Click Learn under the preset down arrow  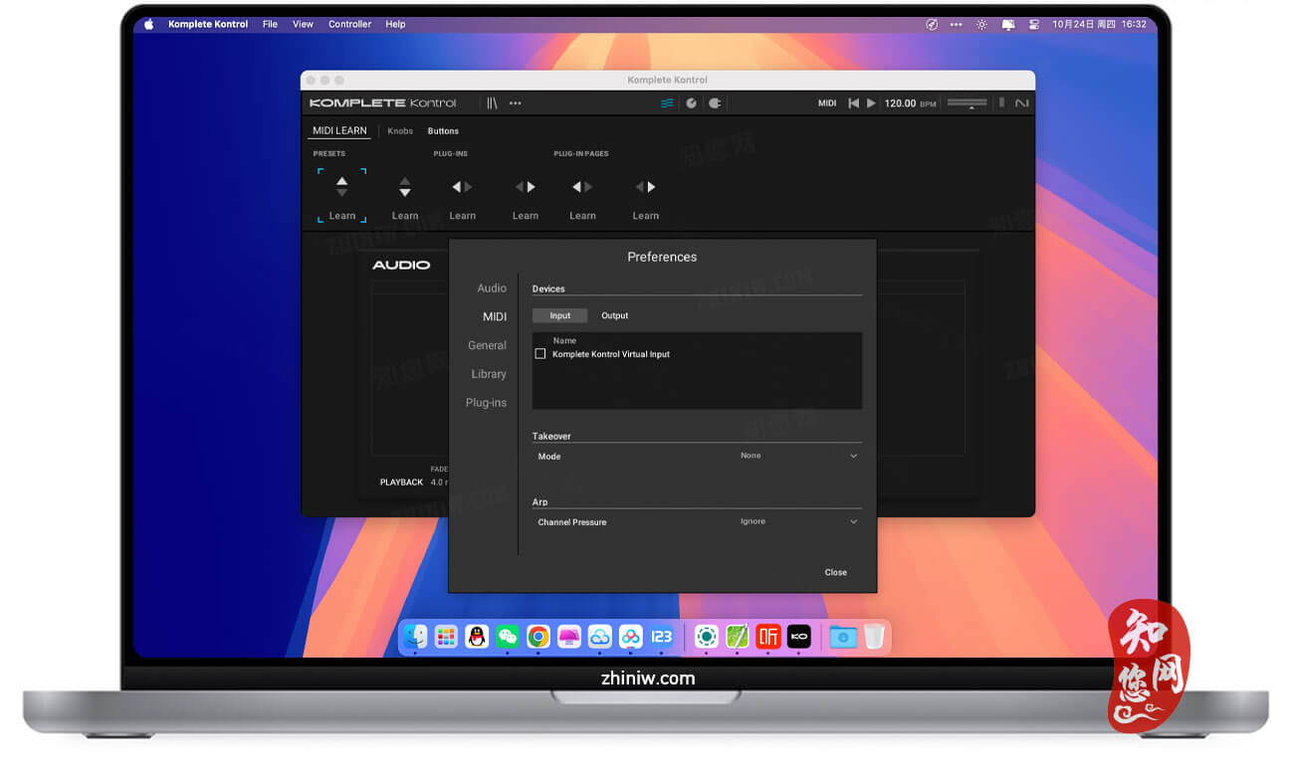tap(405, 216)
